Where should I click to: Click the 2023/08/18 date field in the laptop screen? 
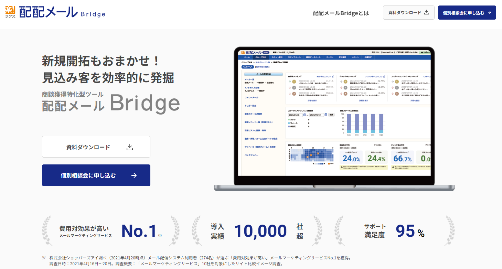(317, 115)
